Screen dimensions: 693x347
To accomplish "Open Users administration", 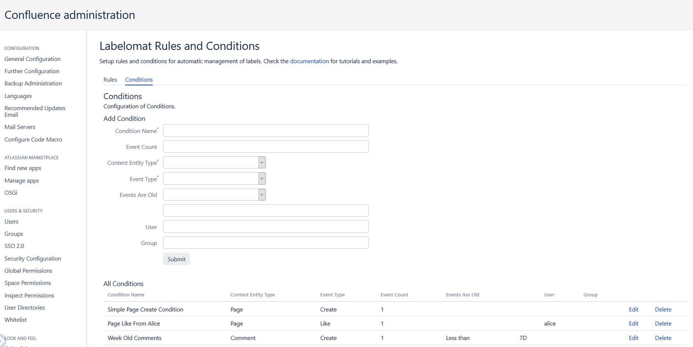I will pos(11,222).
